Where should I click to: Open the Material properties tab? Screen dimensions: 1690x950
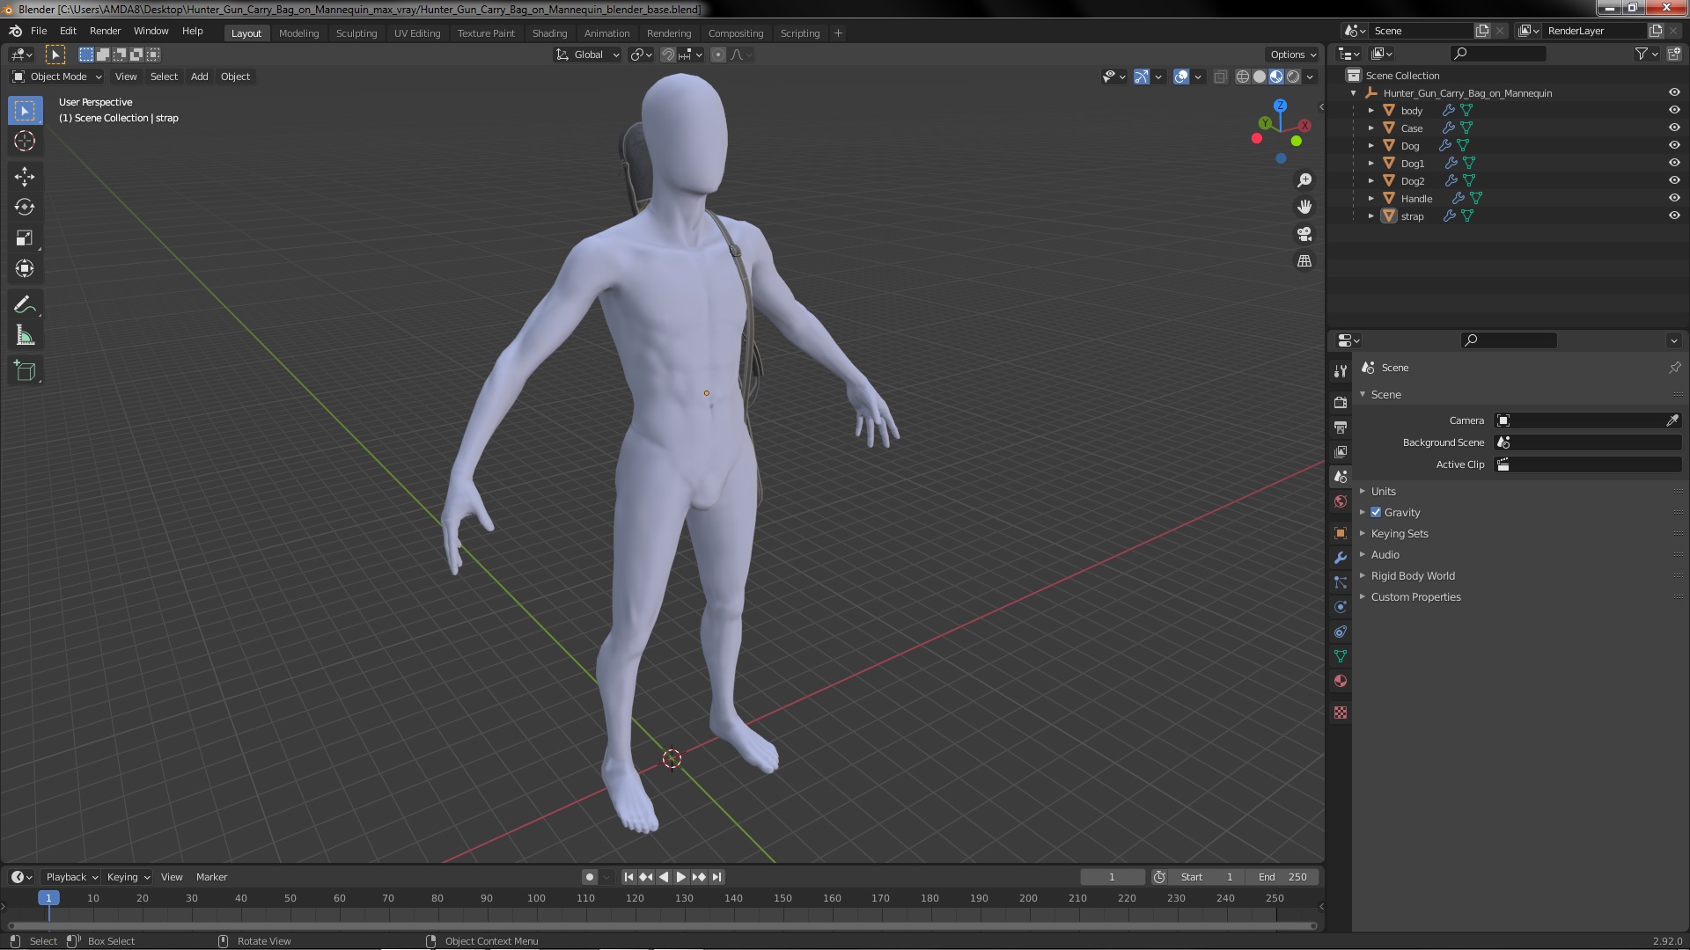click(1341, 681)
